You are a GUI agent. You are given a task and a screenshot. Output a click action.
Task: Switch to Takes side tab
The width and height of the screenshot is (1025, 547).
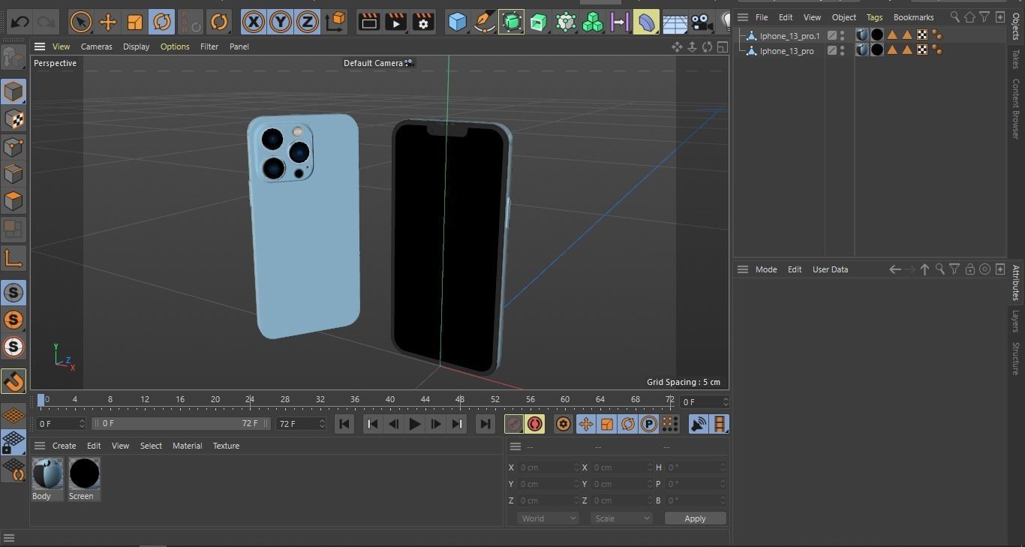[1016, 59]
